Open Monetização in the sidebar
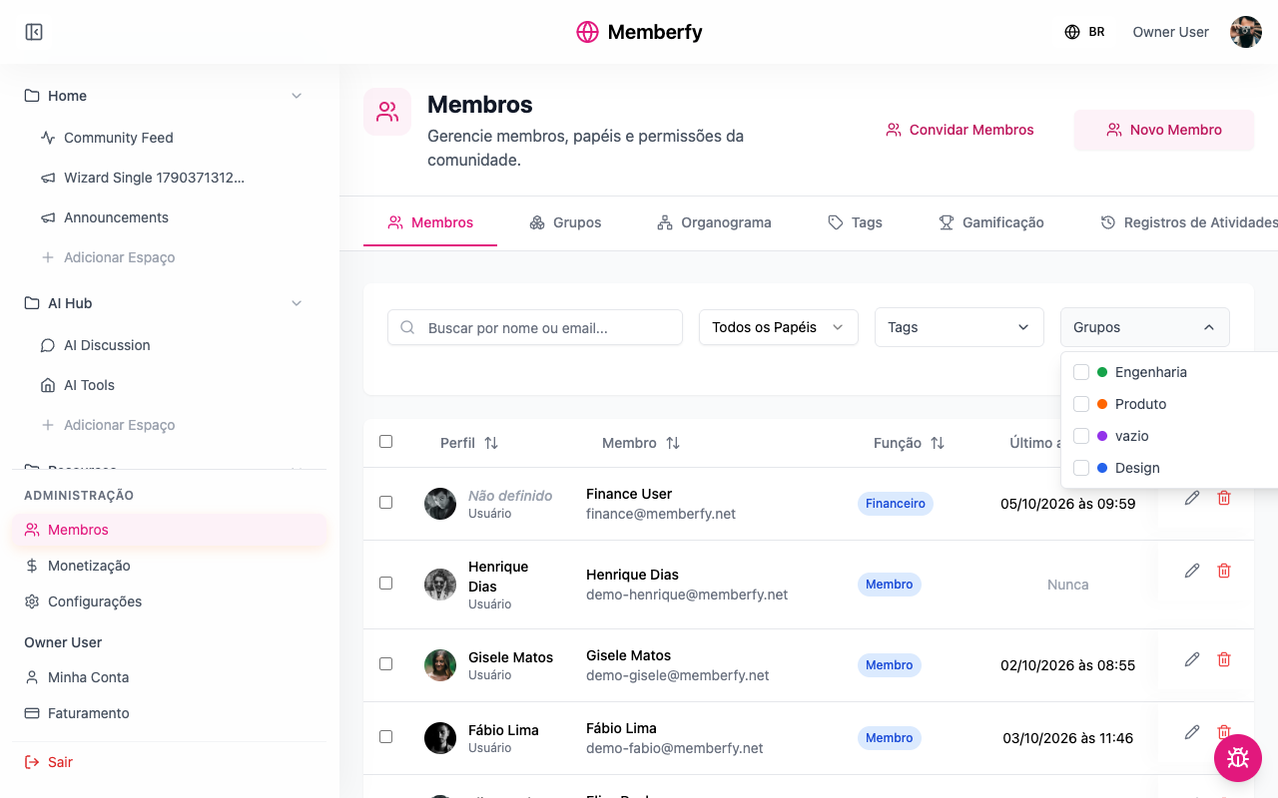 pyautogui.click(x=170, y=566)
